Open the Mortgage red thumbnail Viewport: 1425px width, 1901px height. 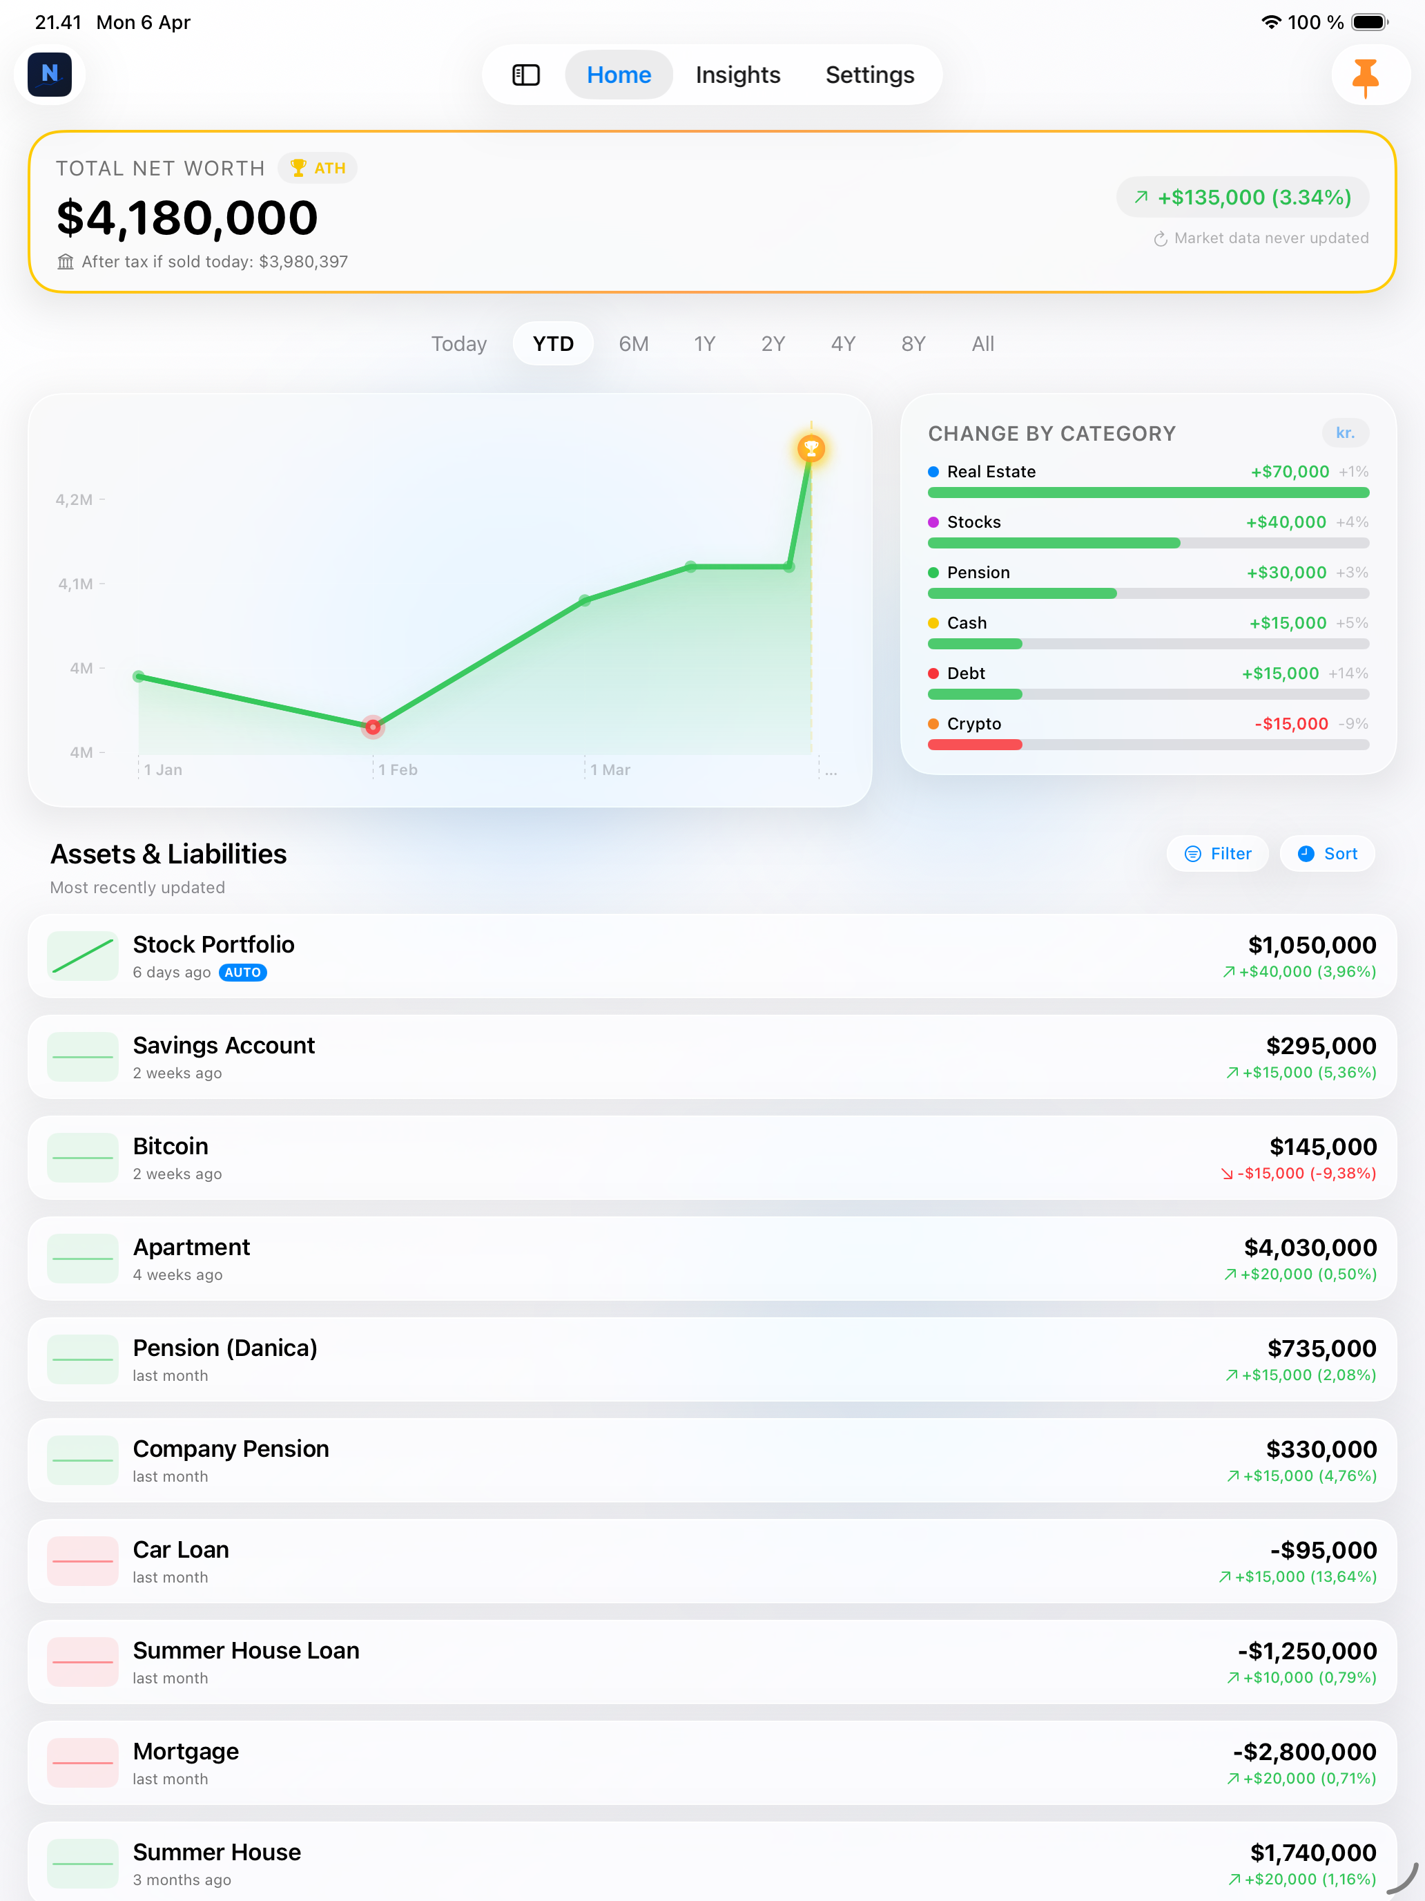[82, 1763]
